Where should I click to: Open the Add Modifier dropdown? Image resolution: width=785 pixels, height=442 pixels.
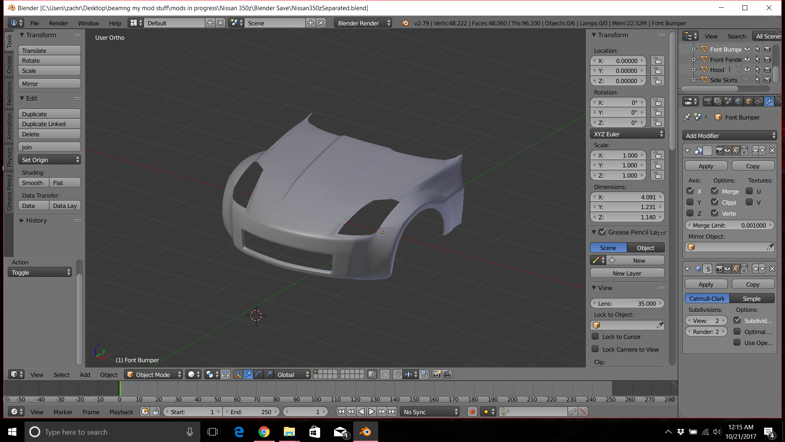[x=729, y=135]
